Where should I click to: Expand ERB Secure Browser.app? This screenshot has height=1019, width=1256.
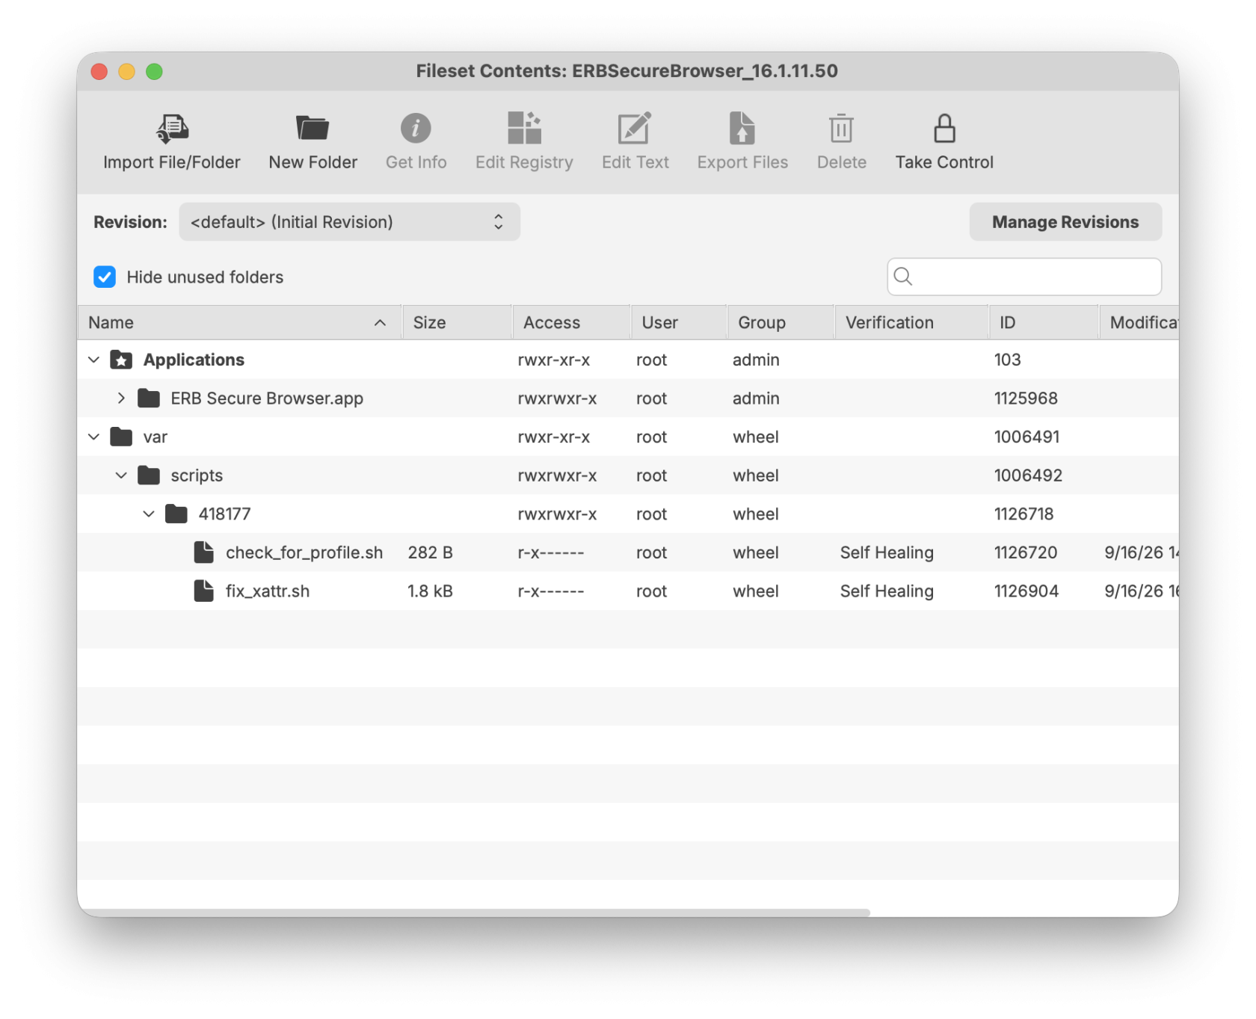(121, 398)
